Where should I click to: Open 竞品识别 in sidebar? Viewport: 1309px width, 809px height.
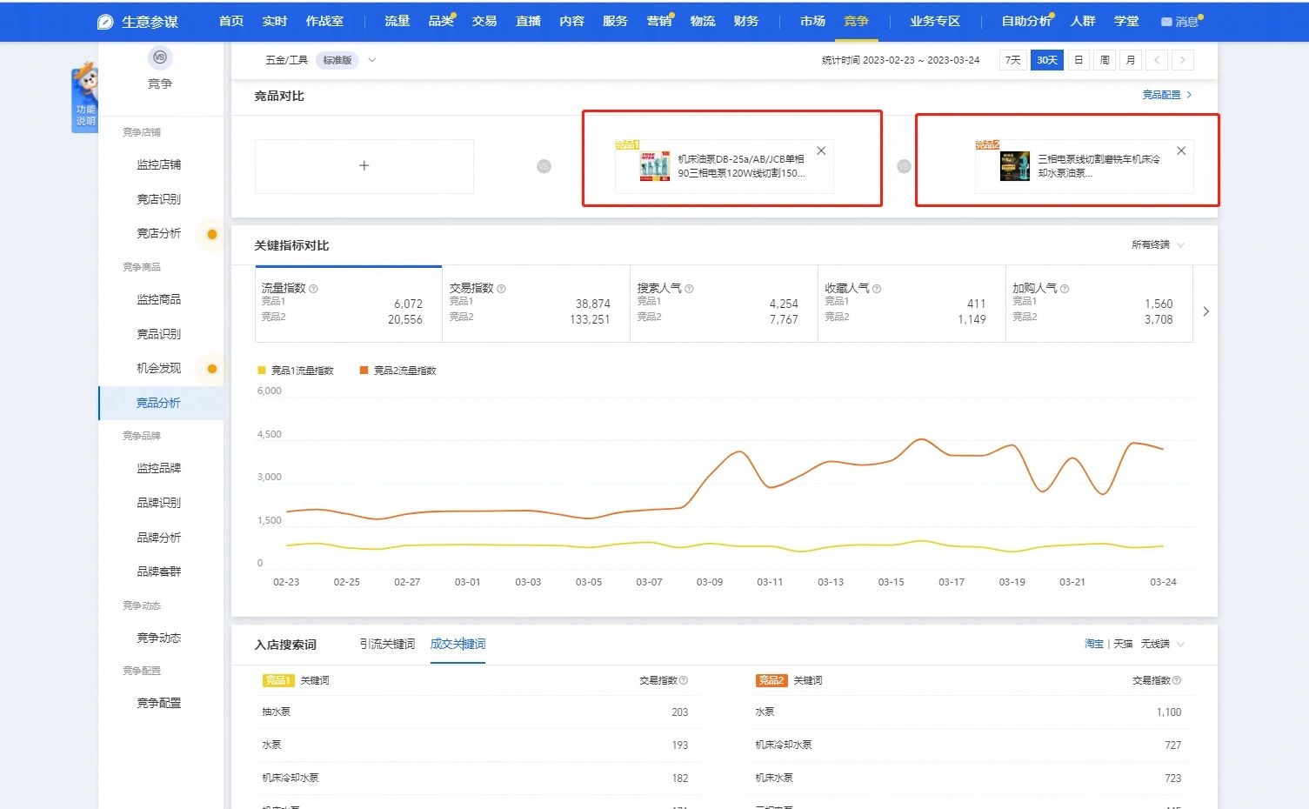pyautogui.click(x=159, y=334)
